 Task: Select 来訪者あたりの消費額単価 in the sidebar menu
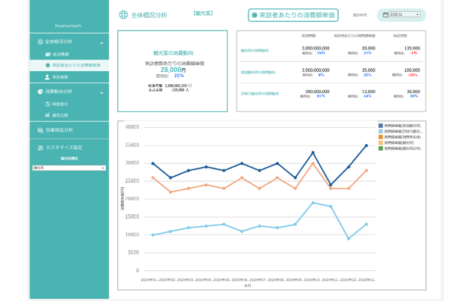(76, 65)
